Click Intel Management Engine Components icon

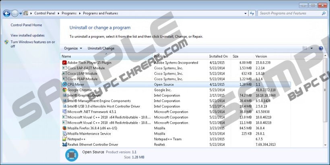click(65, 101)
